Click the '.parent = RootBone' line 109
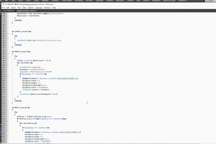 (36, 90)
